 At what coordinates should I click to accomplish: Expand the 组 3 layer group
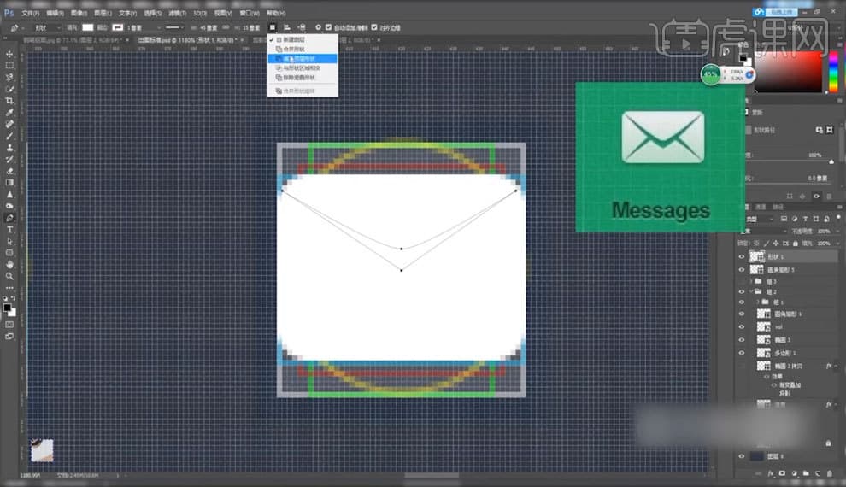click(x=751, y=281)
